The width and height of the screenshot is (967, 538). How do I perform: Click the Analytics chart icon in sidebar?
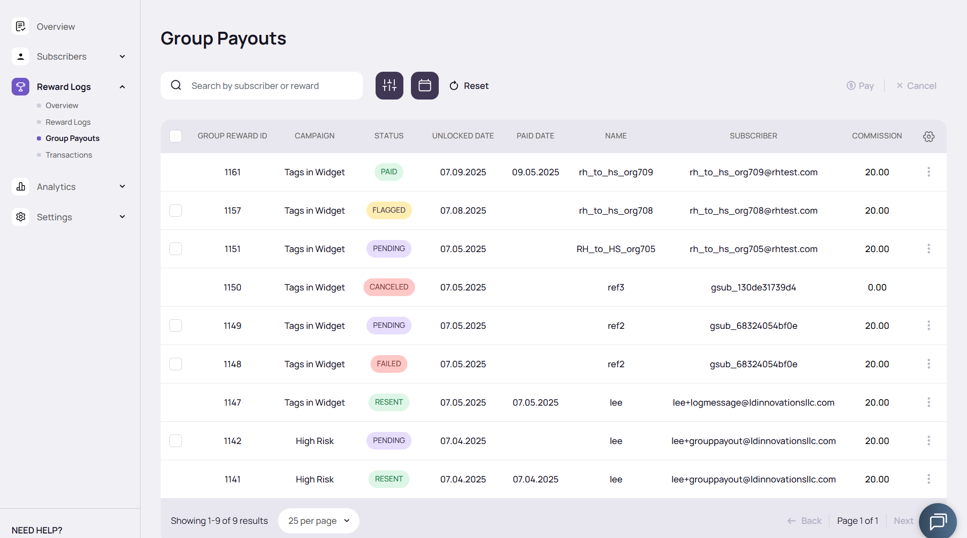[21, 187]
